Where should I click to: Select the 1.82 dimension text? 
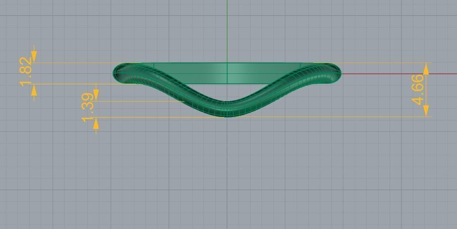click(26, 71)
